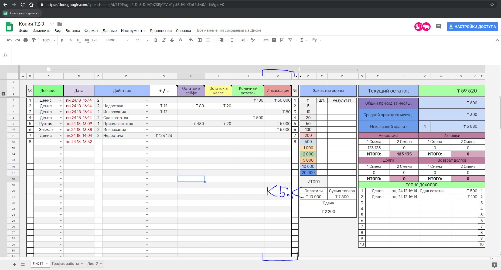This screenshot has height=270, width=501.
Task: Open fill color picker
Action: [191, 40]
